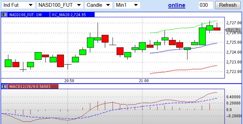
Task: Click the tallest green candle near the upper band
Action: 202,36
